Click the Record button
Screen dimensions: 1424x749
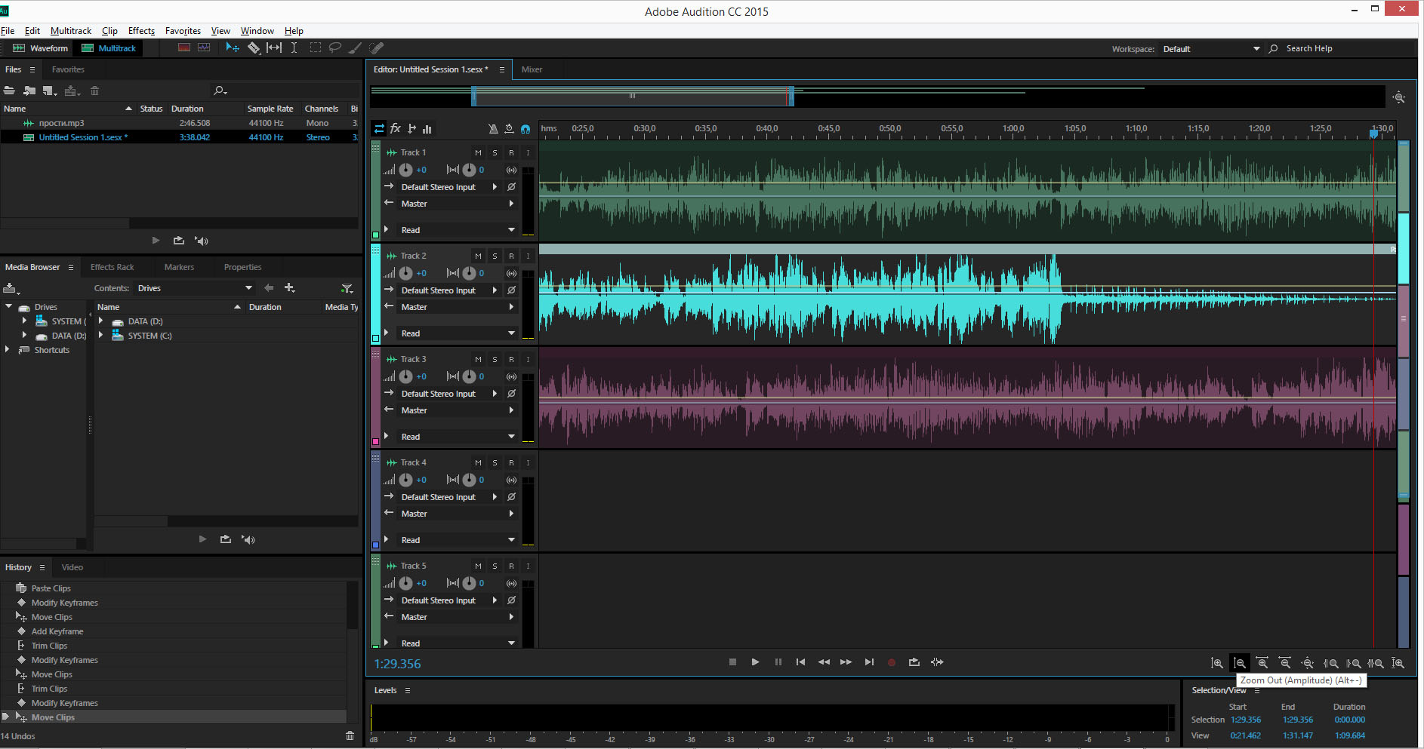pos(892,662)
